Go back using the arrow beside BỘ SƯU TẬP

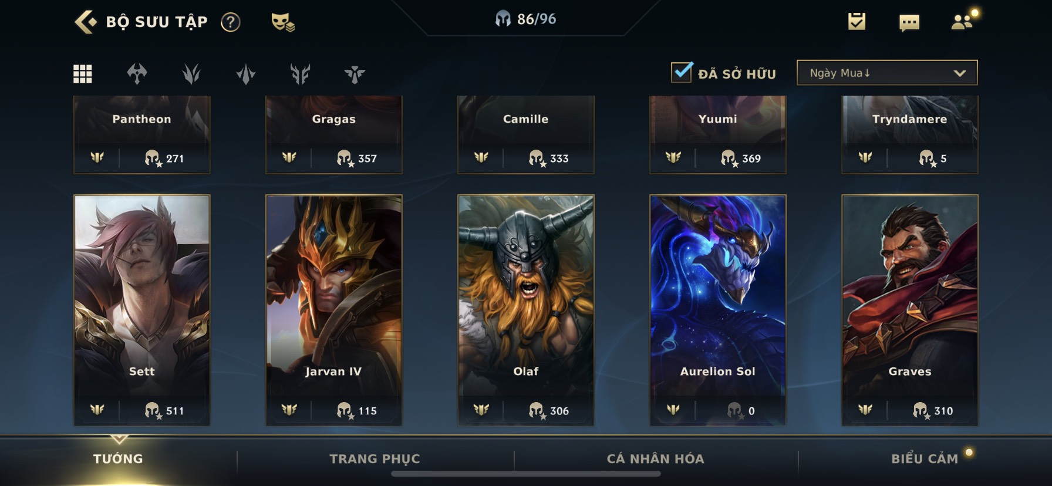pos(86,22)
